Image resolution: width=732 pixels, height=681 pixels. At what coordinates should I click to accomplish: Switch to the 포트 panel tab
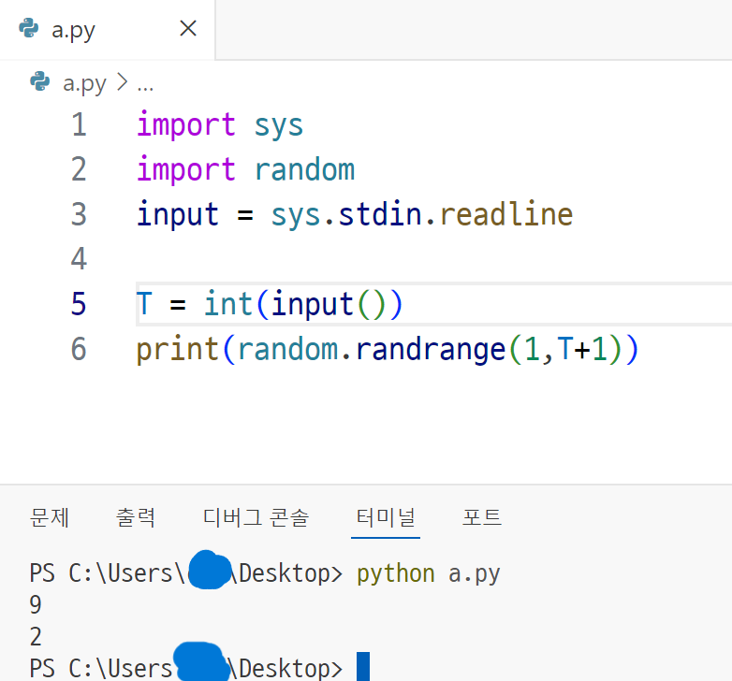point(482,516)
